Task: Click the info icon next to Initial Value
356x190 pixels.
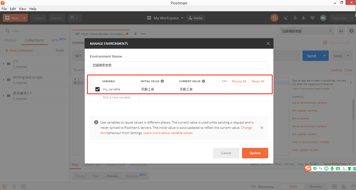Action: [x=162, y=81]
